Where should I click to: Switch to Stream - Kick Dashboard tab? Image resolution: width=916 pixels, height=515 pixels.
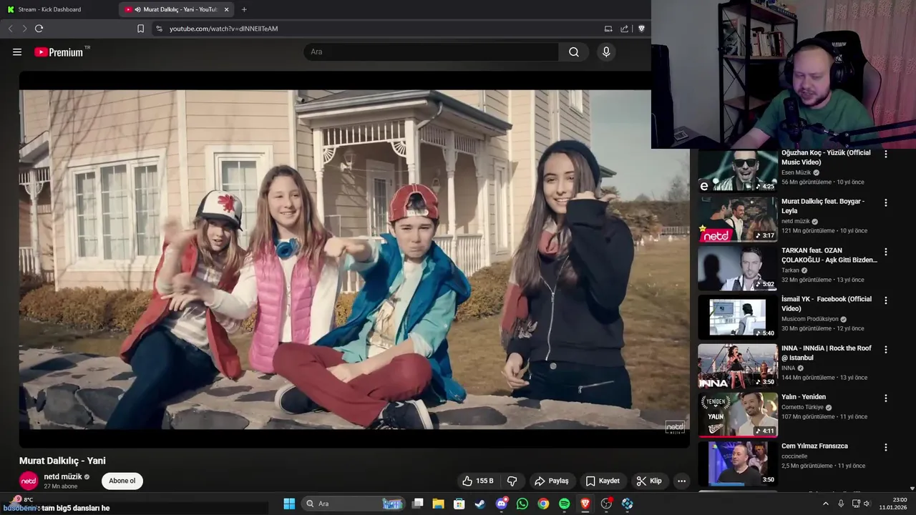59,9
